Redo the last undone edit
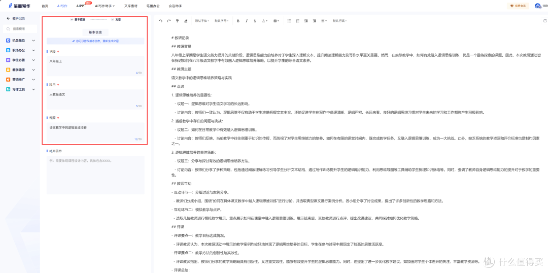 tap(169, 21)
